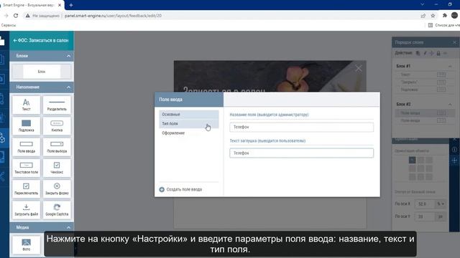The height and width of the screenshot is (258, 460).
Task: Open the Основные settings tab
Action: pos(189,115)
